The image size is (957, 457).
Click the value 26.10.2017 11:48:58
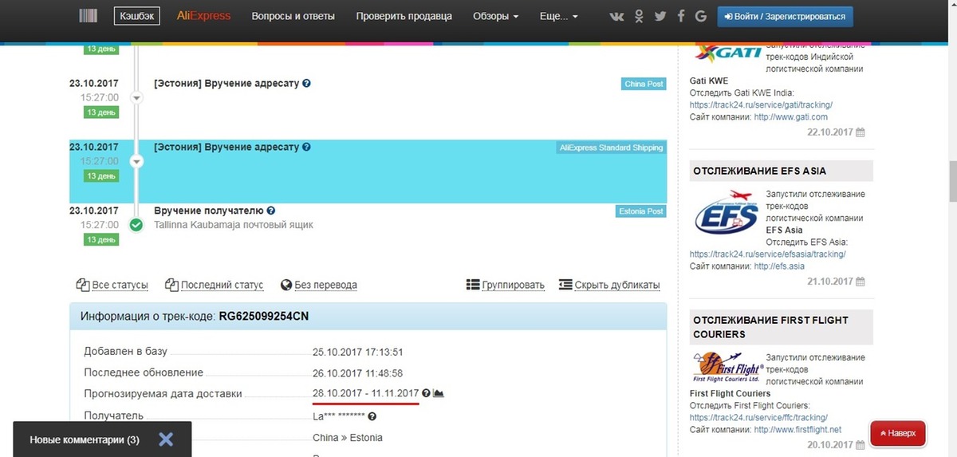tap(358, 373)
